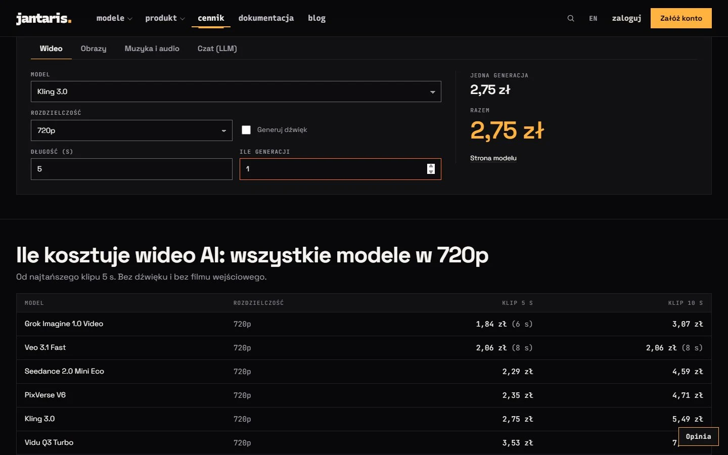Viewport: 728px width, 455px height.
Task: Switch to the Muzyka i audio tab
Action: click(152, 49)
